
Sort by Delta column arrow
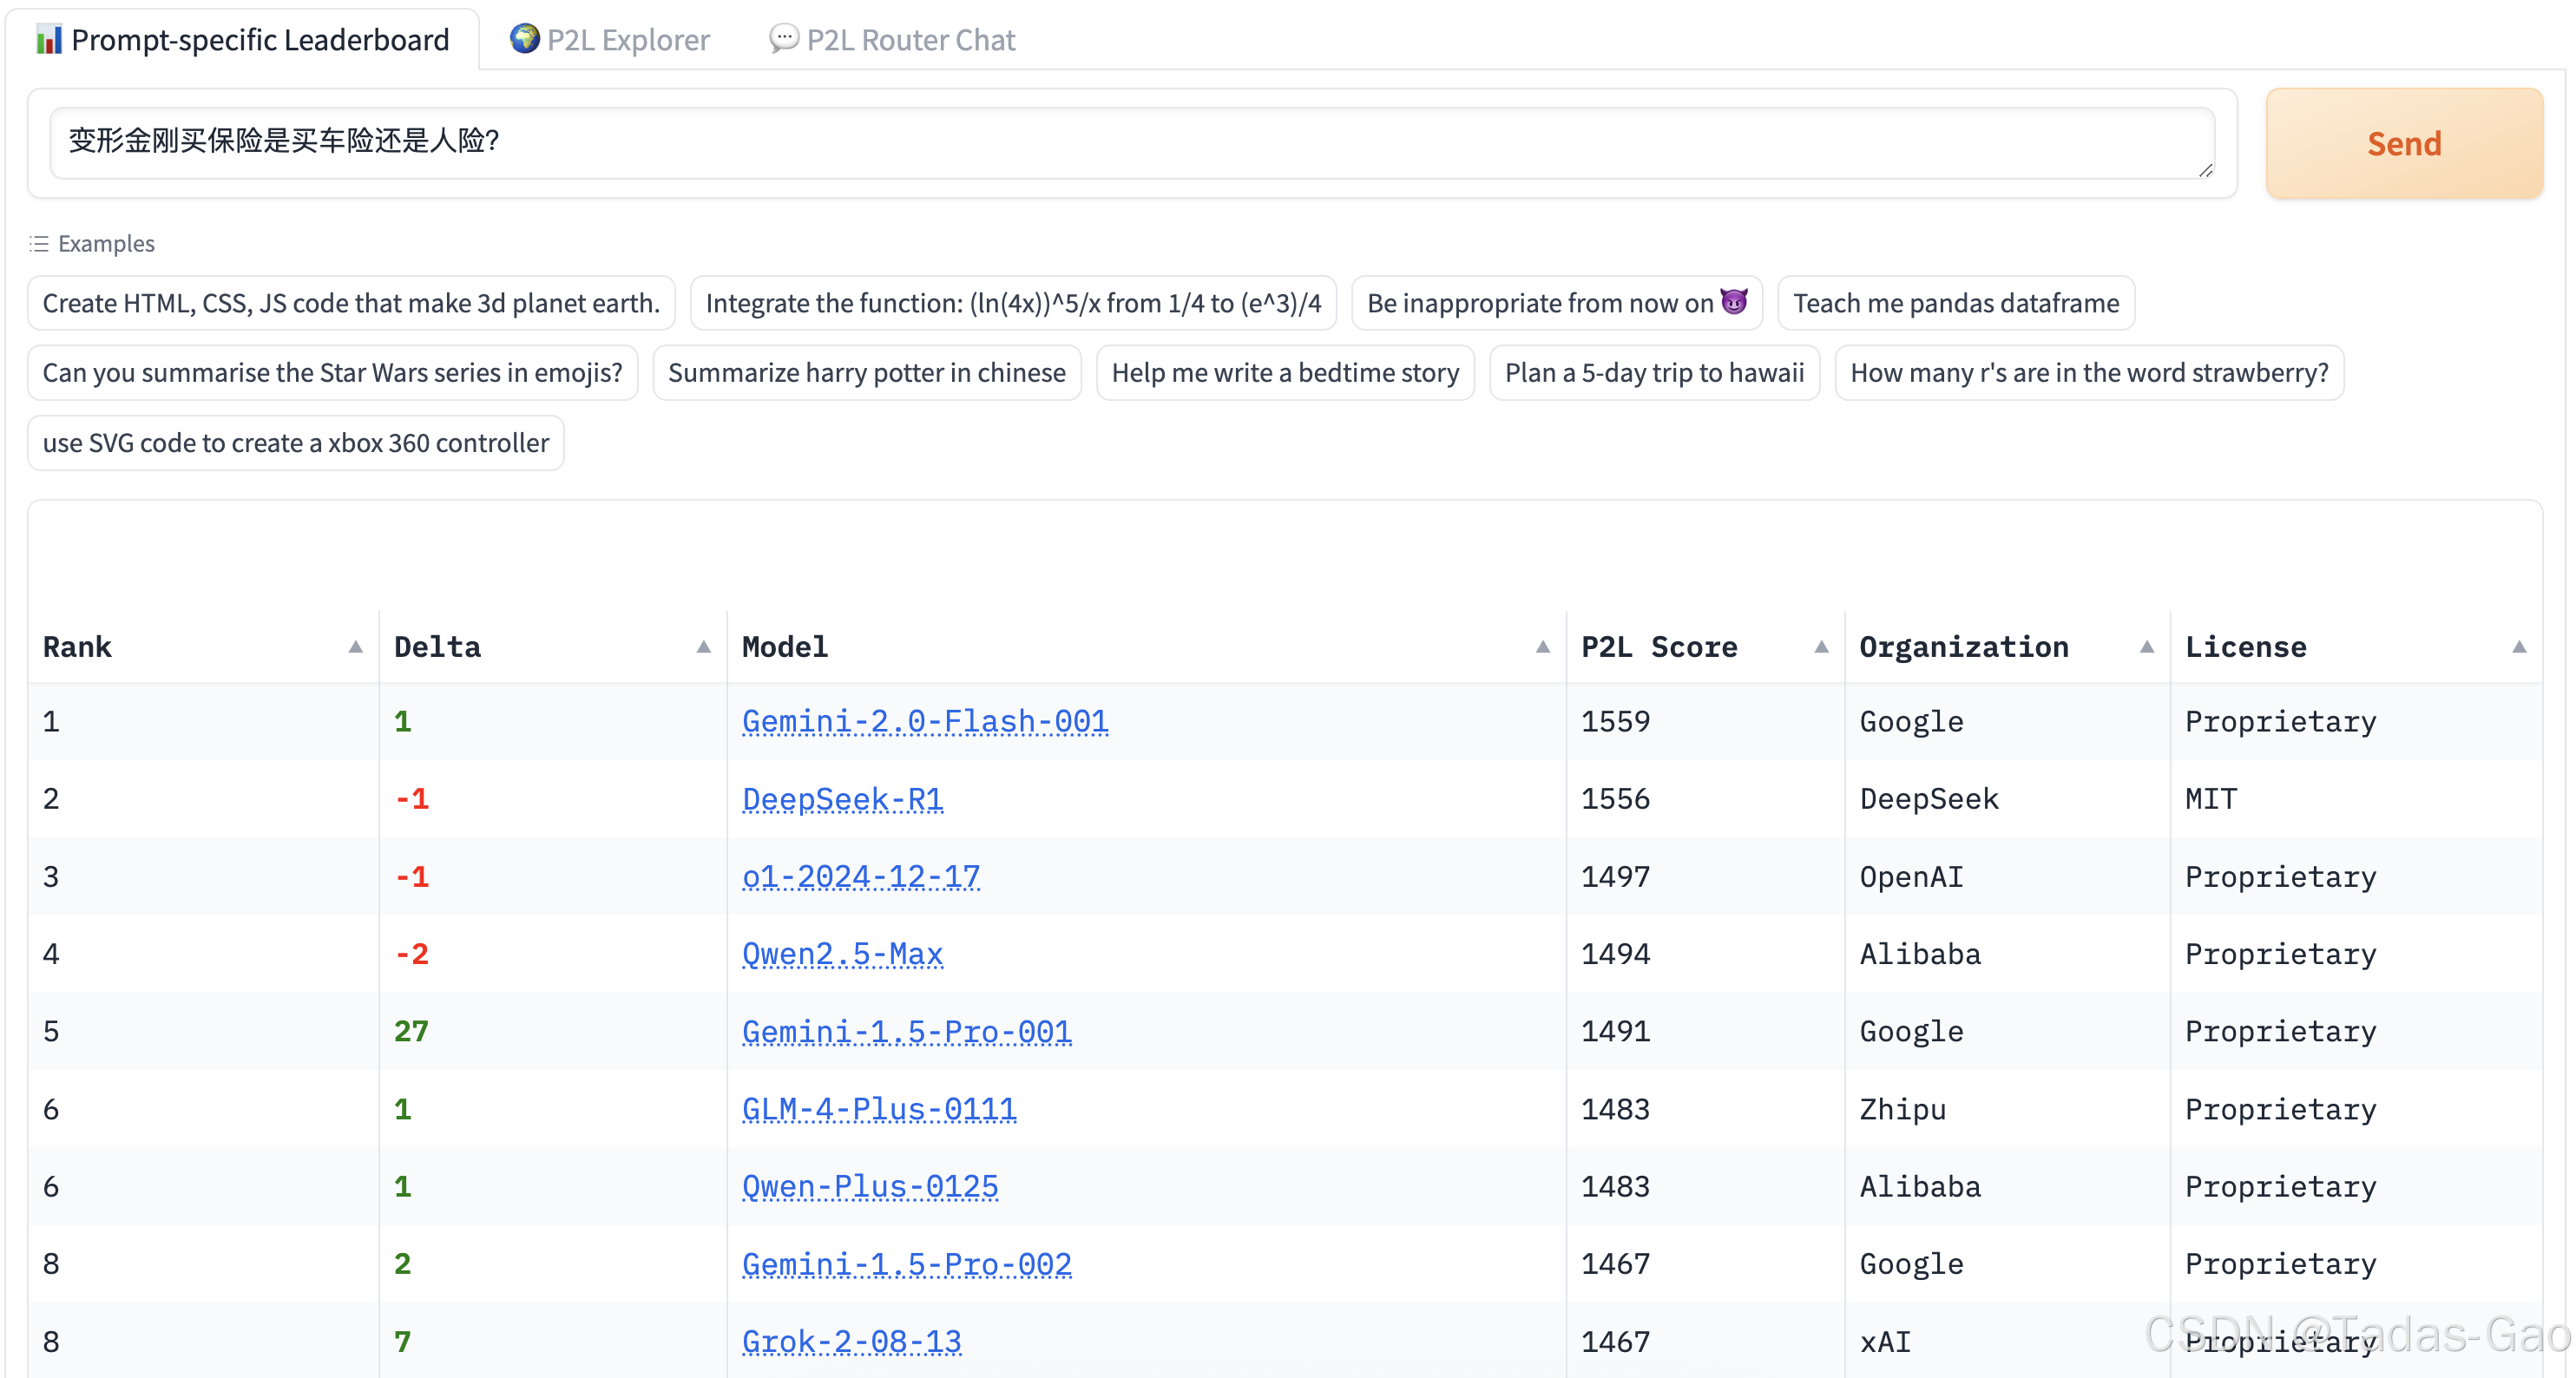703,647
